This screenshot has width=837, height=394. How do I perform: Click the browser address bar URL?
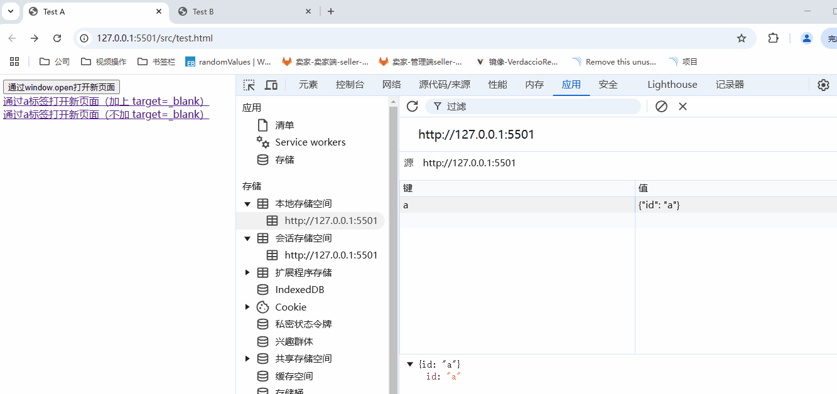click(154, 38)
